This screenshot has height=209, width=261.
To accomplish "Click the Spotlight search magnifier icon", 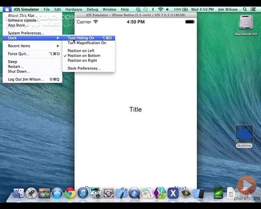I will [245, 9].
